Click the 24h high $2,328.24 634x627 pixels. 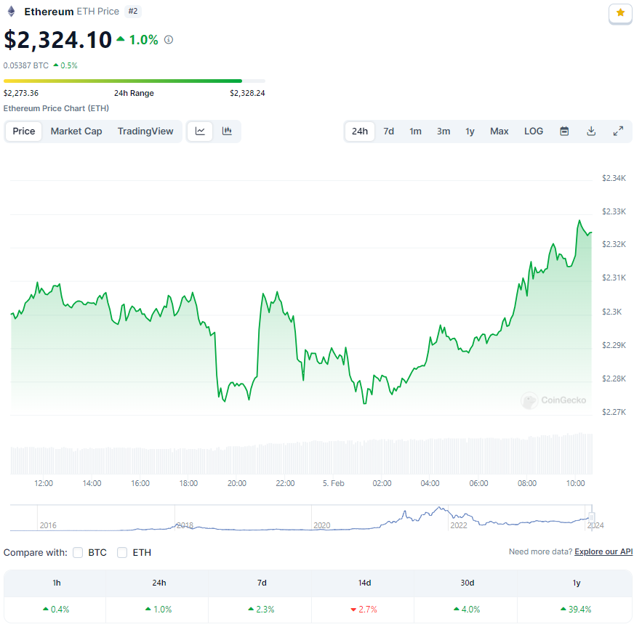247,93
